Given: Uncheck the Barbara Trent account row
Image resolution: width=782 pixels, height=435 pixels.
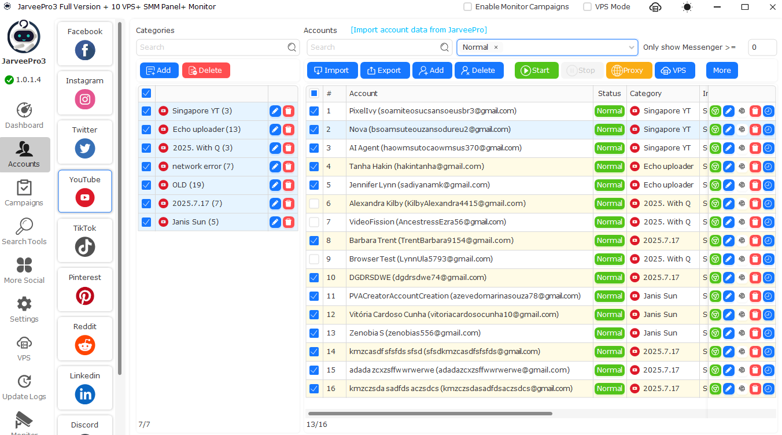Looking at the screenshot, I should tap(314, 241).
